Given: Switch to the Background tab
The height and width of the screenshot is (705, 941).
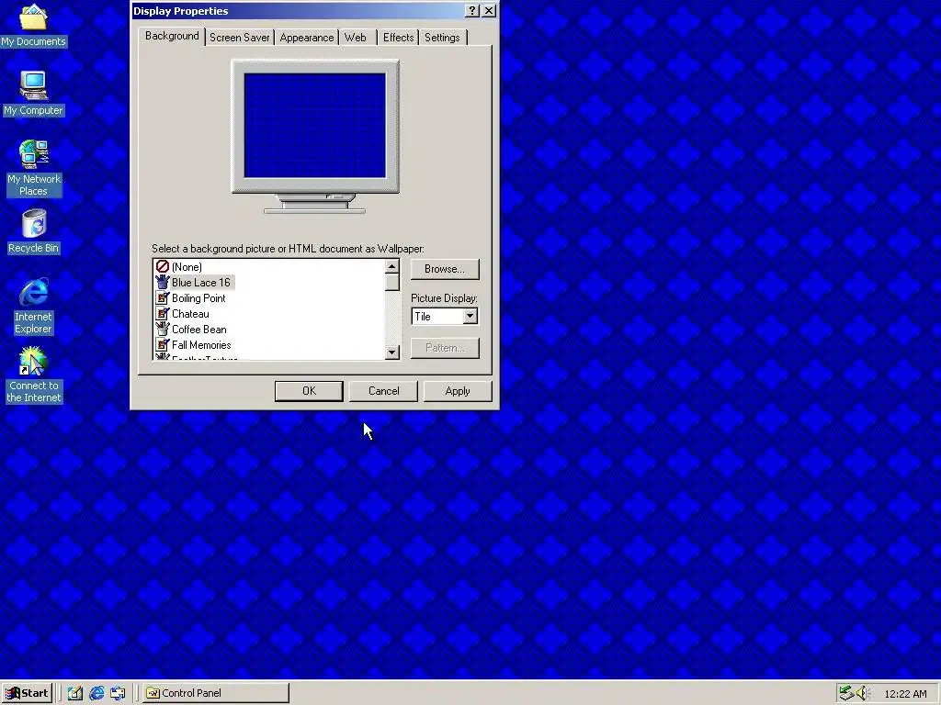Looking at the screenshot, I should [x=172, y=36].
